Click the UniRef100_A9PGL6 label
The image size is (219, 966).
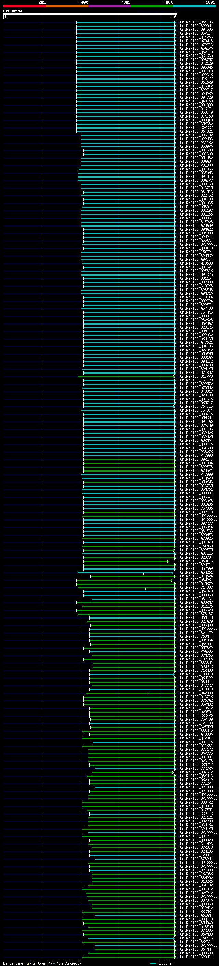[x=196, y=75]
